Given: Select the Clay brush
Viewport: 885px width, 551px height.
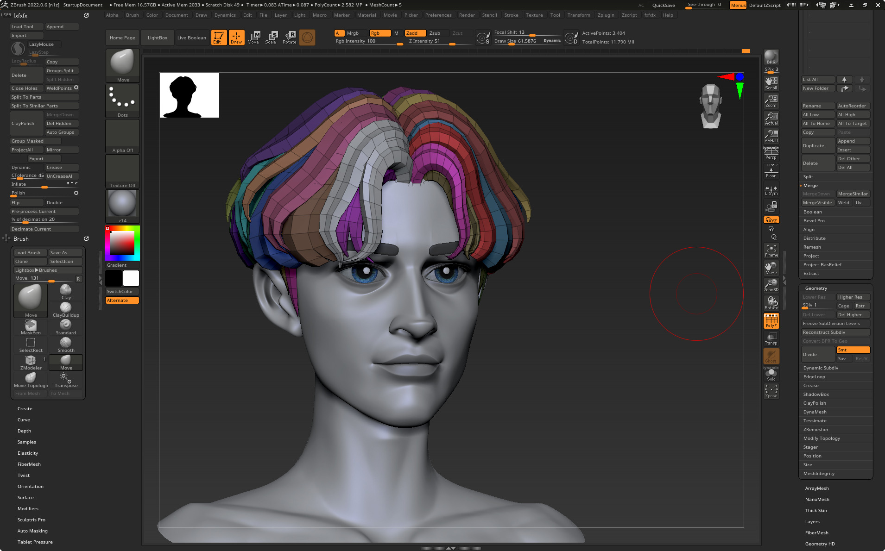Looking at the screenshot, I should [x=66, y=292].
